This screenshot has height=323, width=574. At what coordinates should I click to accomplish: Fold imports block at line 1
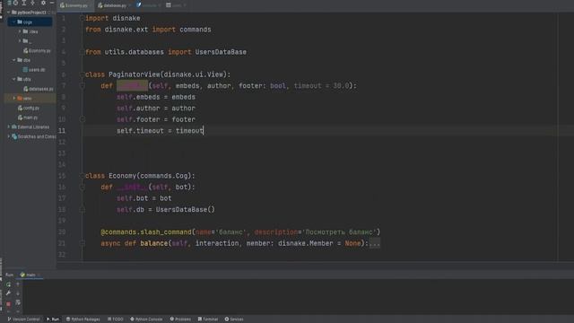click(x=83, y=18)
